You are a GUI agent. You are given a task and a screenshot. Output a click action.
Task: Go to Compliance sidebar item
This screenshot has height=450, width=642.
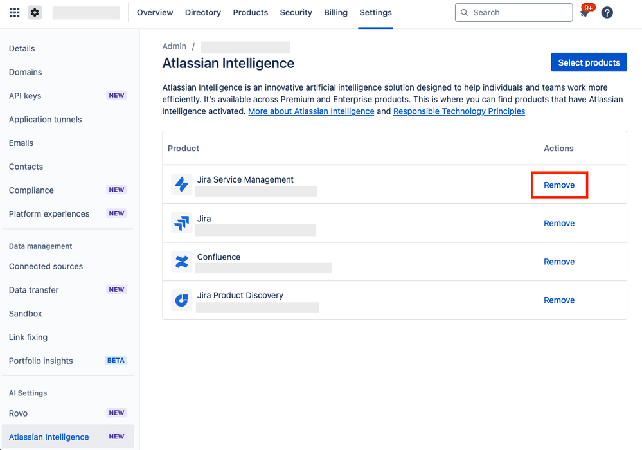point(31,190)
